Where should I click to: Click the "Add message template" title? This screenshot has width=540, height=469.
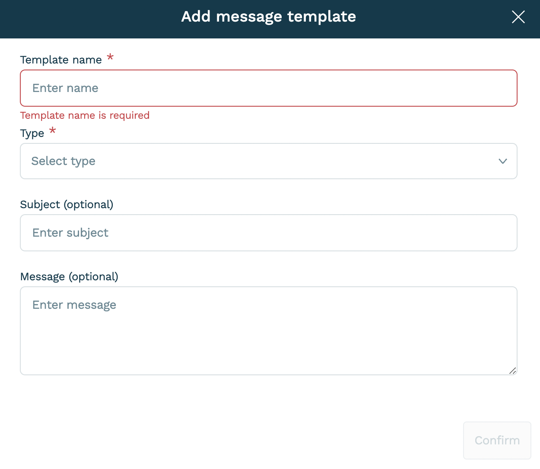tap(268, 16)
